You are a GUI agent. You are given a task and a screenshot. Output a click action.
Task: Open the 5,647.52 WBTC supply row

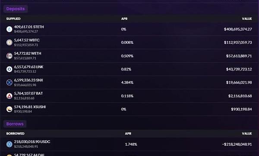[x=129, y=42]
